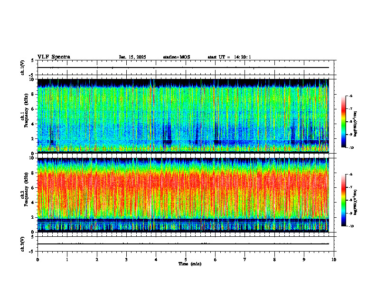This screenshot has width=376, height=291.
Task: Click time axis tick label '10'
Action: [x=334, y=260]
